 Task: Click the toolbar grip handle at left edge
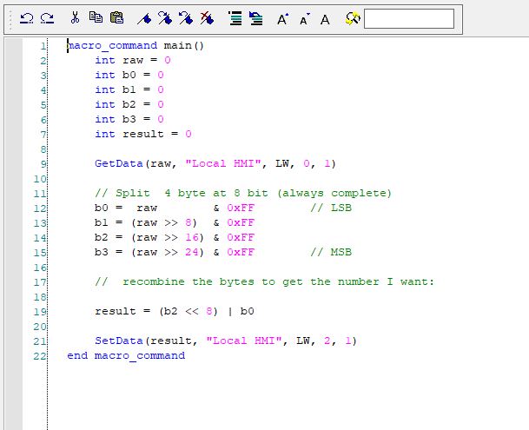[x=10, y=18]
